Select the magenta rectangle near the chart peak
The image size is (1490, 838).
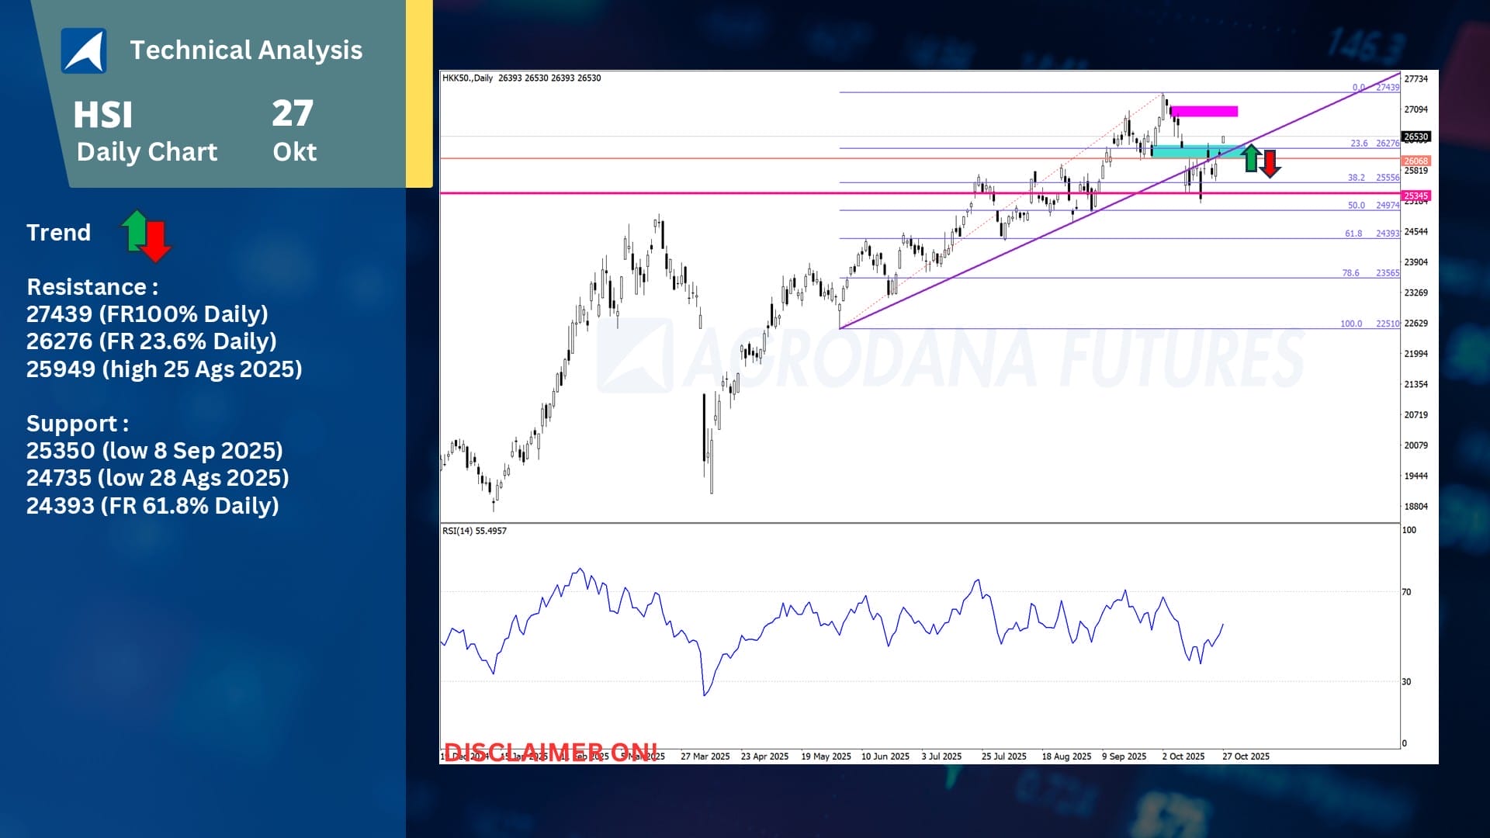pyautogui.click(x=1204, y=112)
